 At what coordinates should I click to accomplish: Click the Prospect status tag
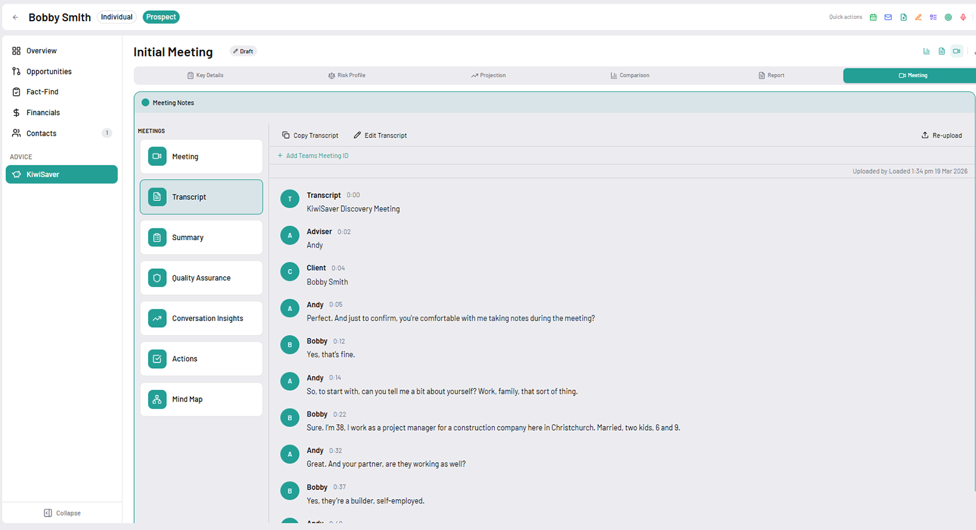(161, 17)
